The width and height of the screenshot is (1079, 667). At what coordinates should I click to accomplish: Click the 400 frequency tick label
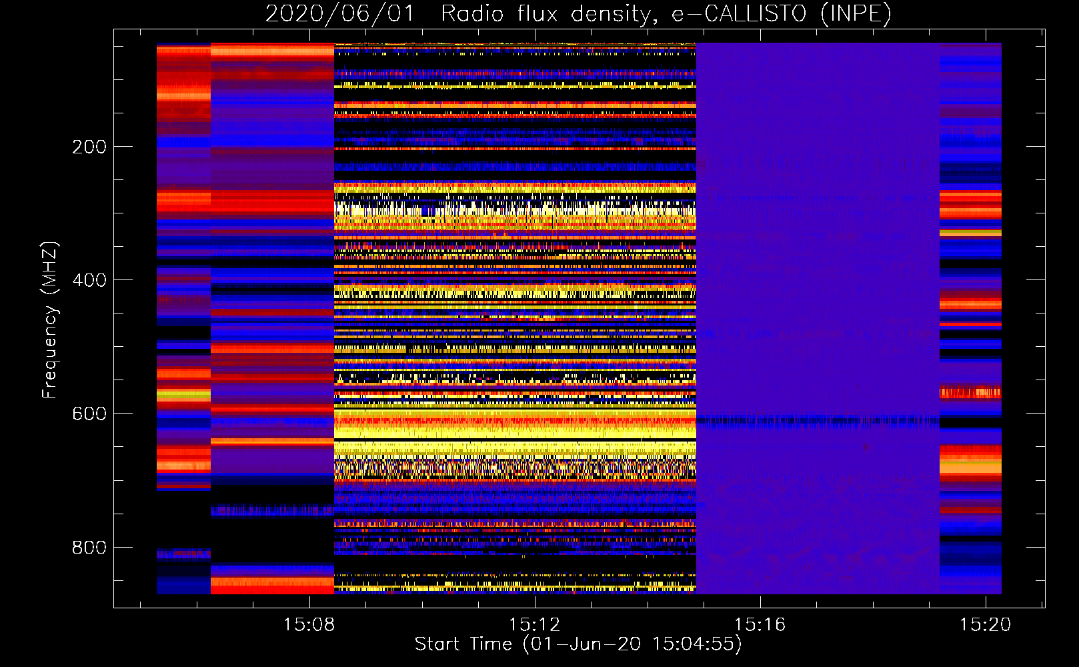pos(89,280)
